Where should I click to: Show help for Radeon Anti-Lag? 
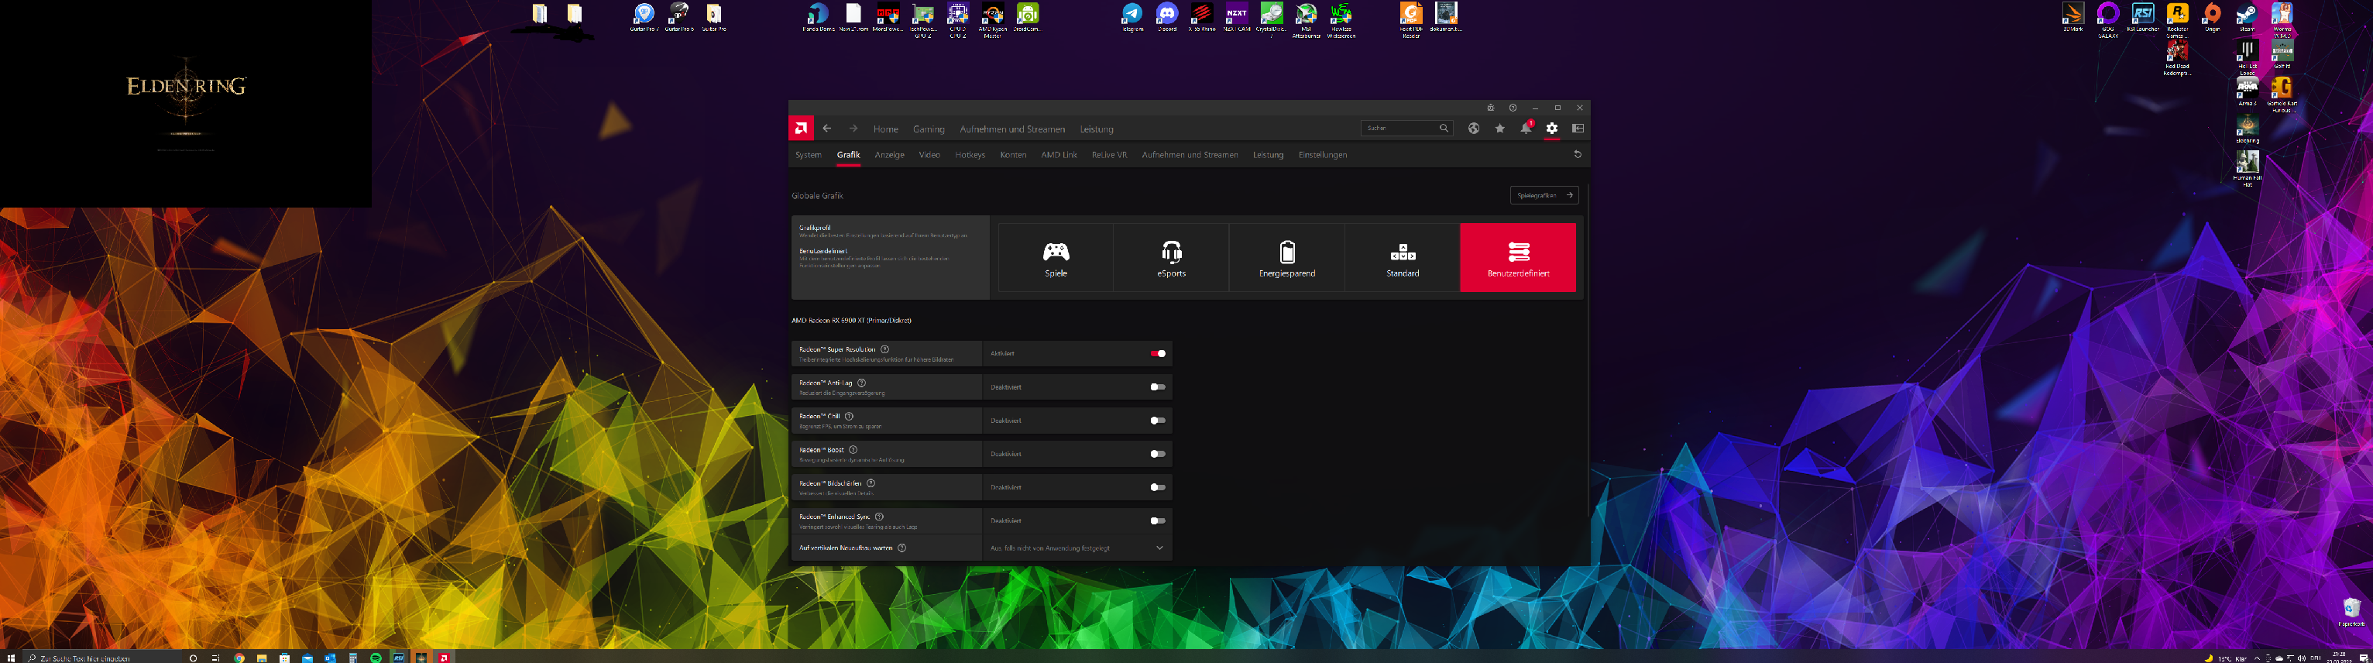[861, 383]
